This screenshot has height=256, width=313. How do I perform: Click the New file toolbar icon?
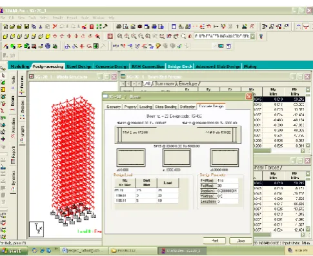pos(5,27)
